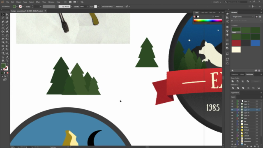Viewport: 263px width, 148px height.
Task: Click the hex color value field
Action: tap(218, 16)
